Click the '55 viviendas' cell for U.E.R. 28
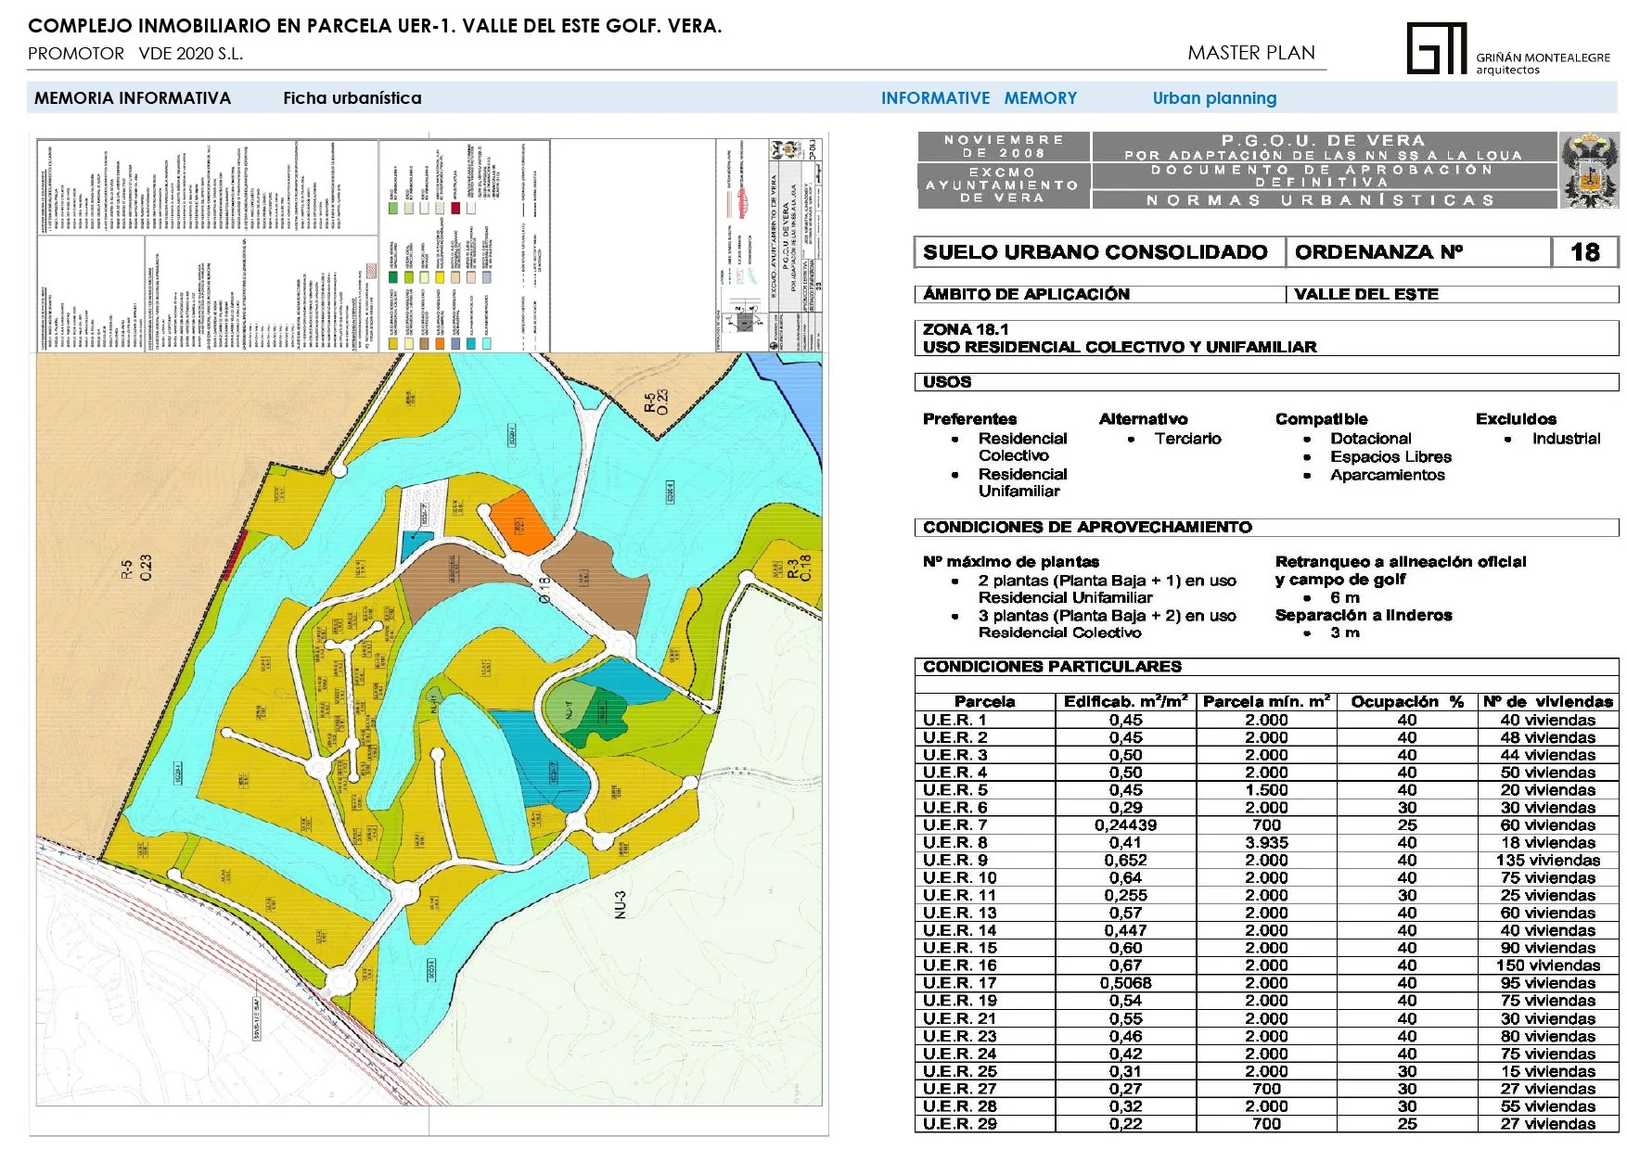 tap(1547, 1106)
